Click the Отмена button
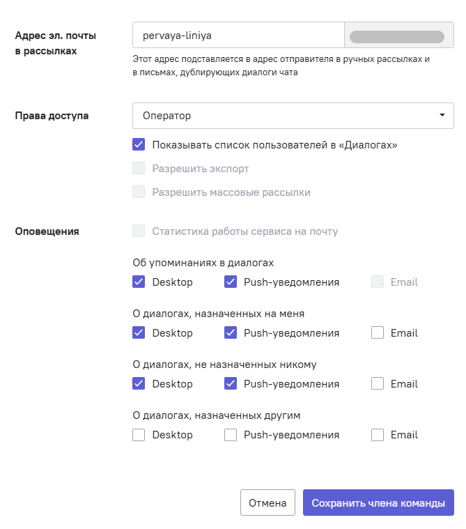This screenshot has width=466, height=529. [268, 503]
